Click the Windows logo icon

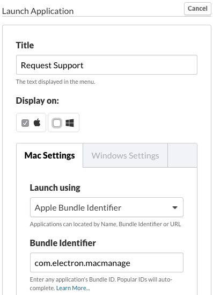70,123
